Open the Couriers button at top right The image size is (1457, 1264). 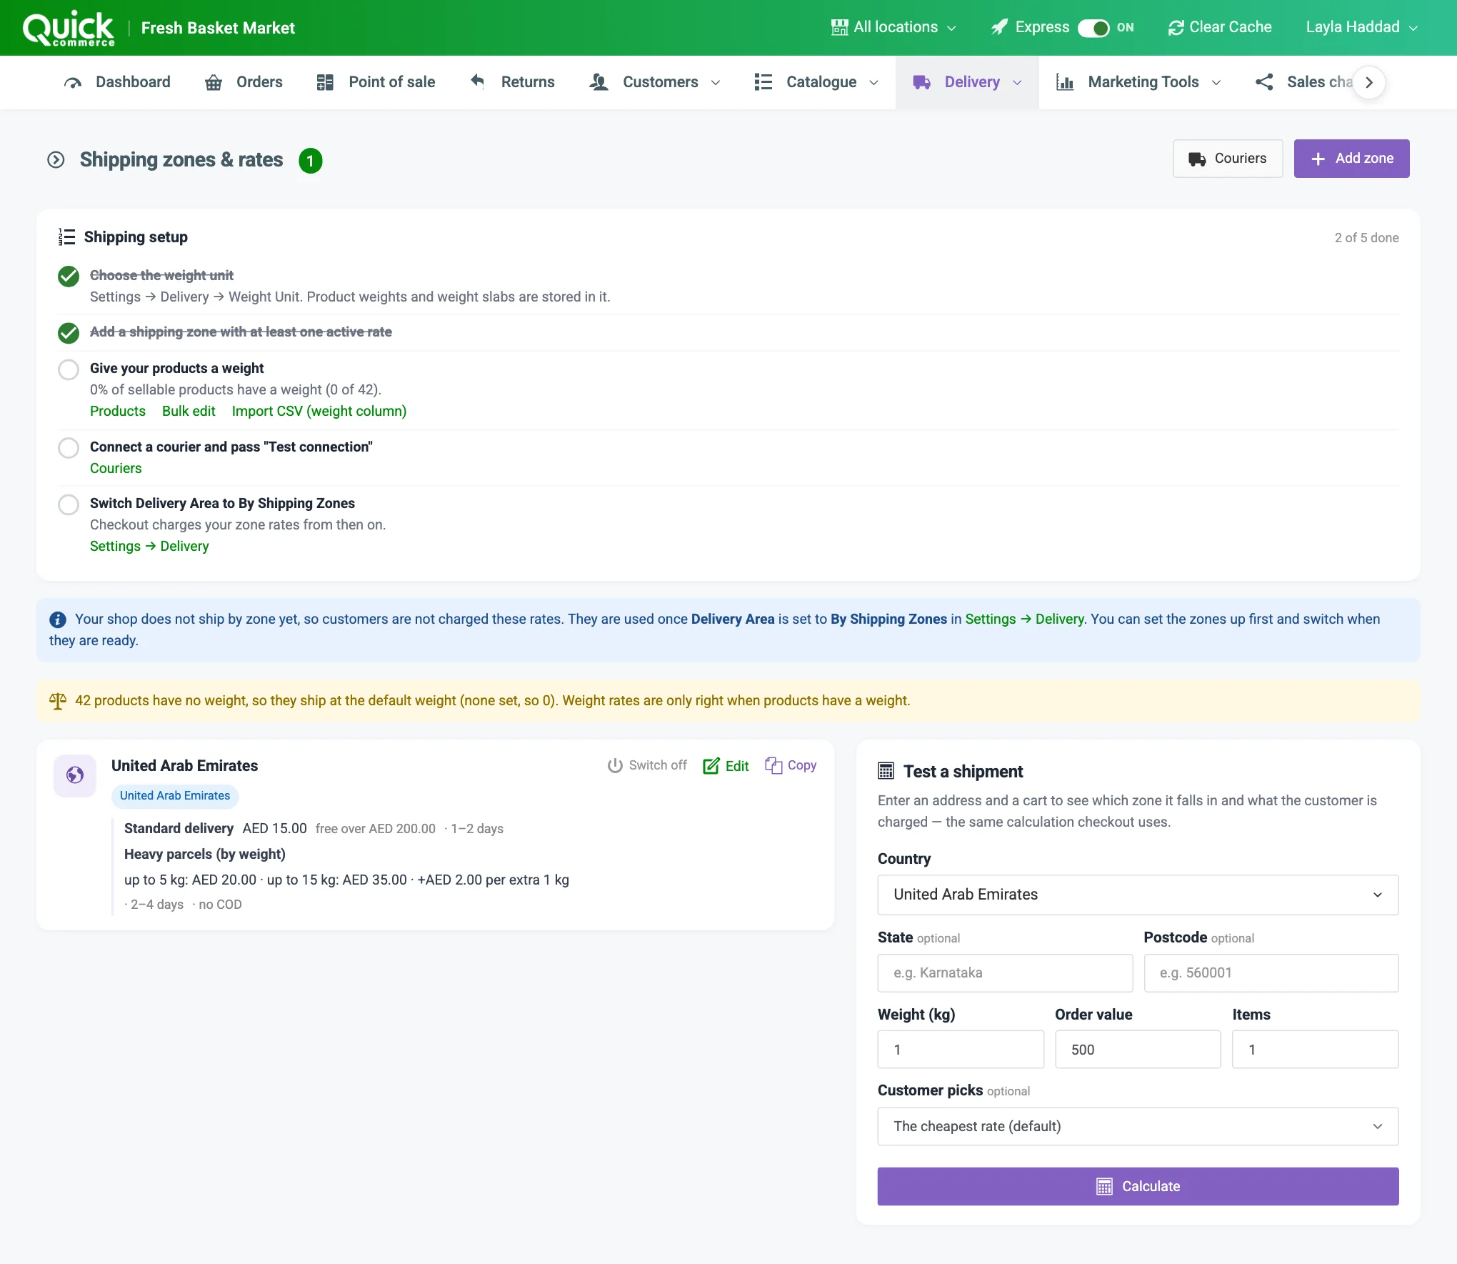1228,159
